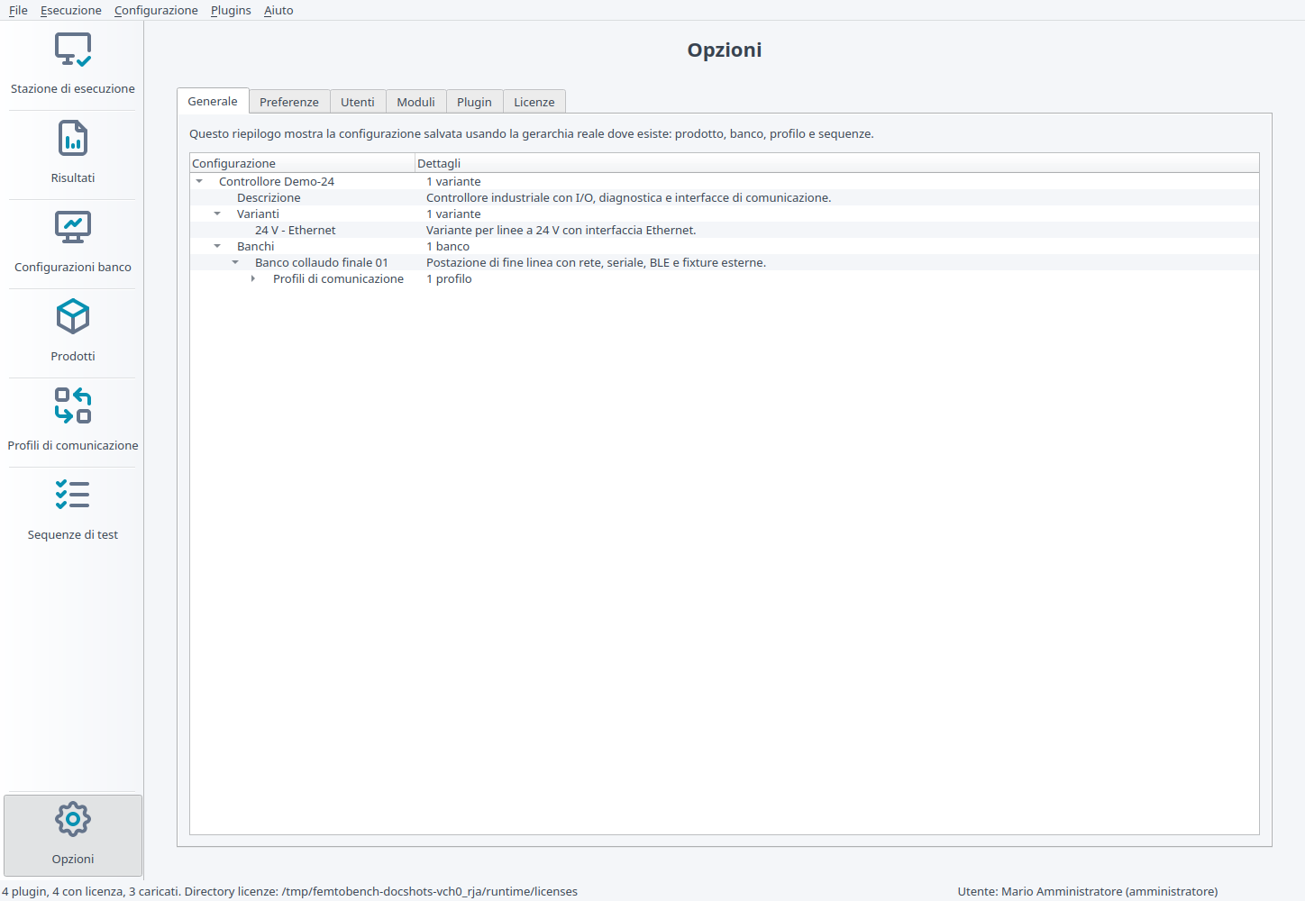Open the Sequenze di test checklist icon
The width and height of the screenshot is (1305, 901).
[x=73, y=495]
